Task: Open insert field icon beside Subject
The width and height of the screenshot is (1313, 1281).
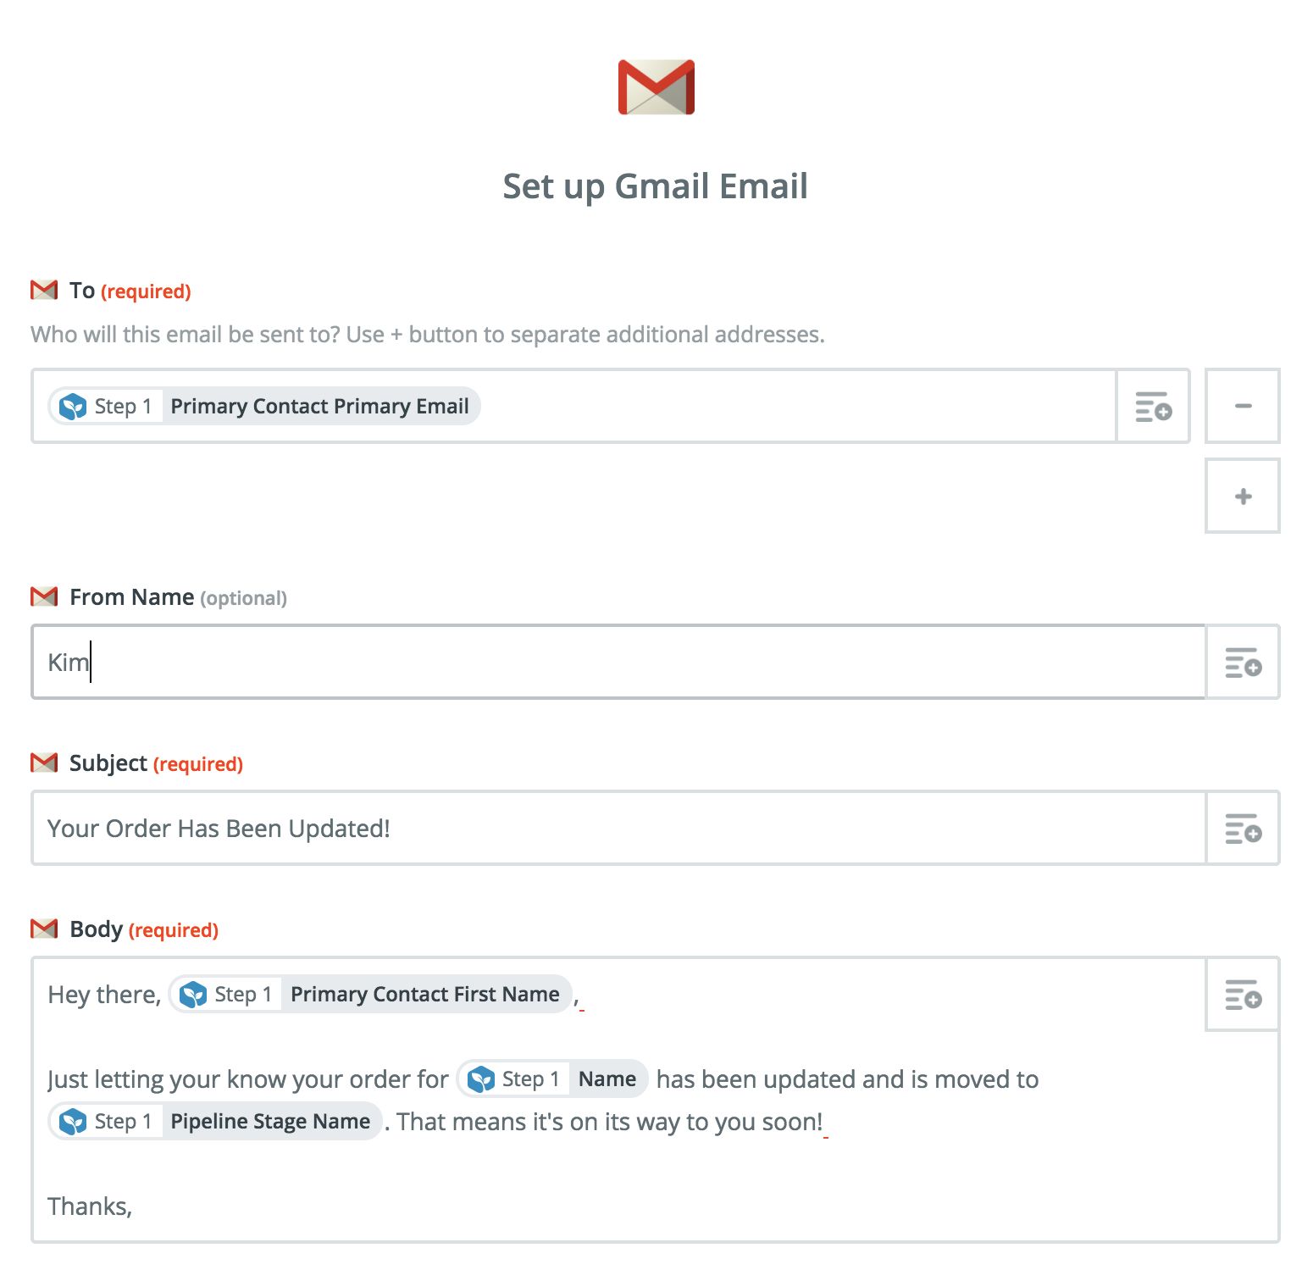Action: click(1243, 829)
